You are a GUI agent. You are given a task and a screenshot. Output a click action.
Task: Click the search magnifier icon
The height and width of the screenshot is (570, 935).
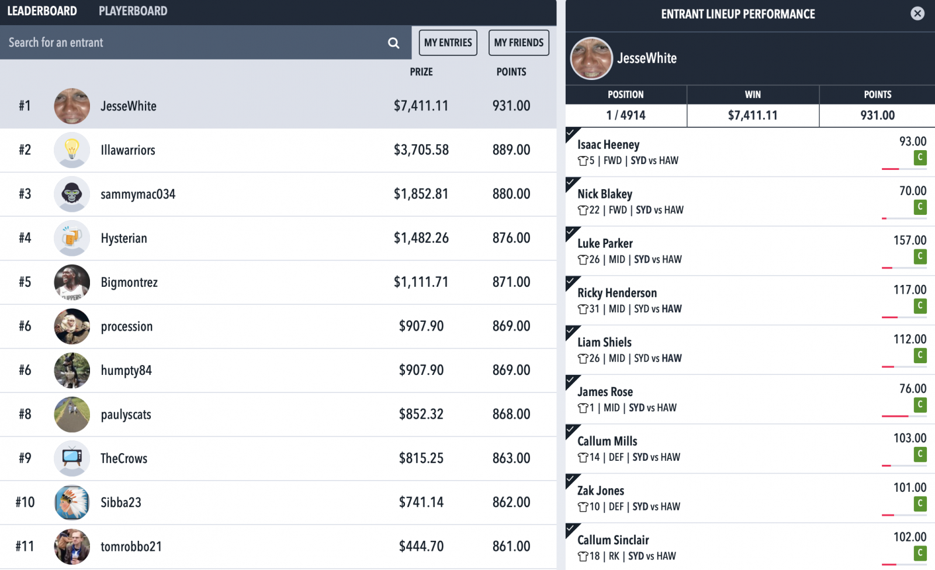[x=394, y=43]
